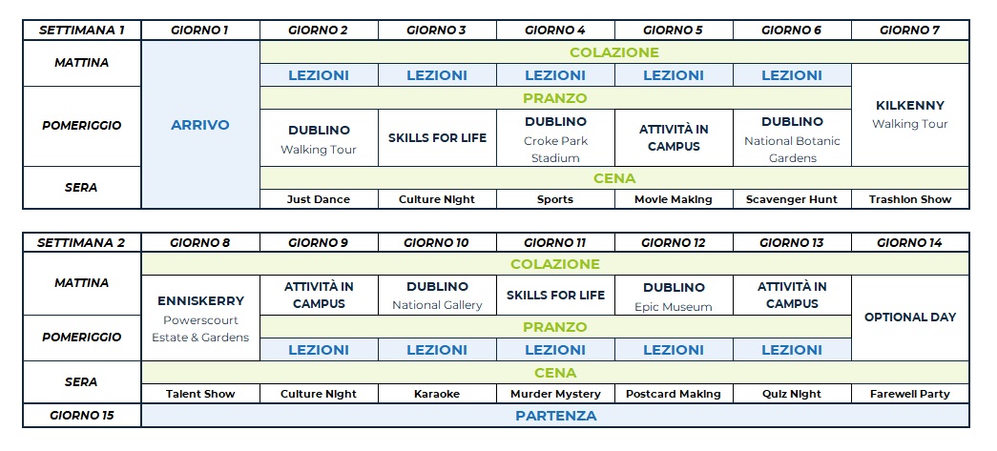This screenshot has width=997, height=451.
Task: Click the Just Dance evening activity
Action: click(319, 199)
